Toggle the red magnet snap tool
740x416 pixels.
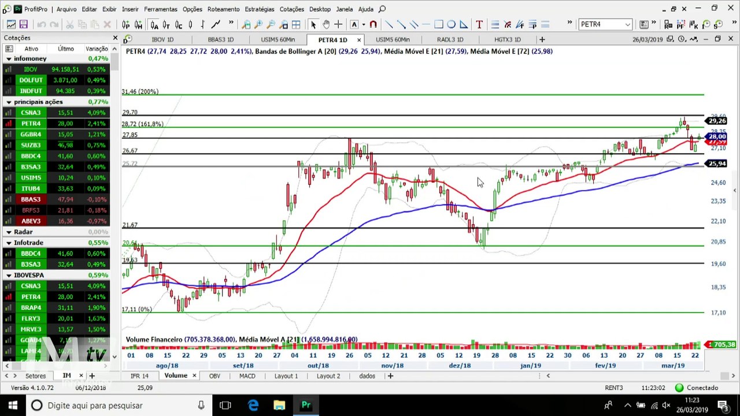(373, 24)
